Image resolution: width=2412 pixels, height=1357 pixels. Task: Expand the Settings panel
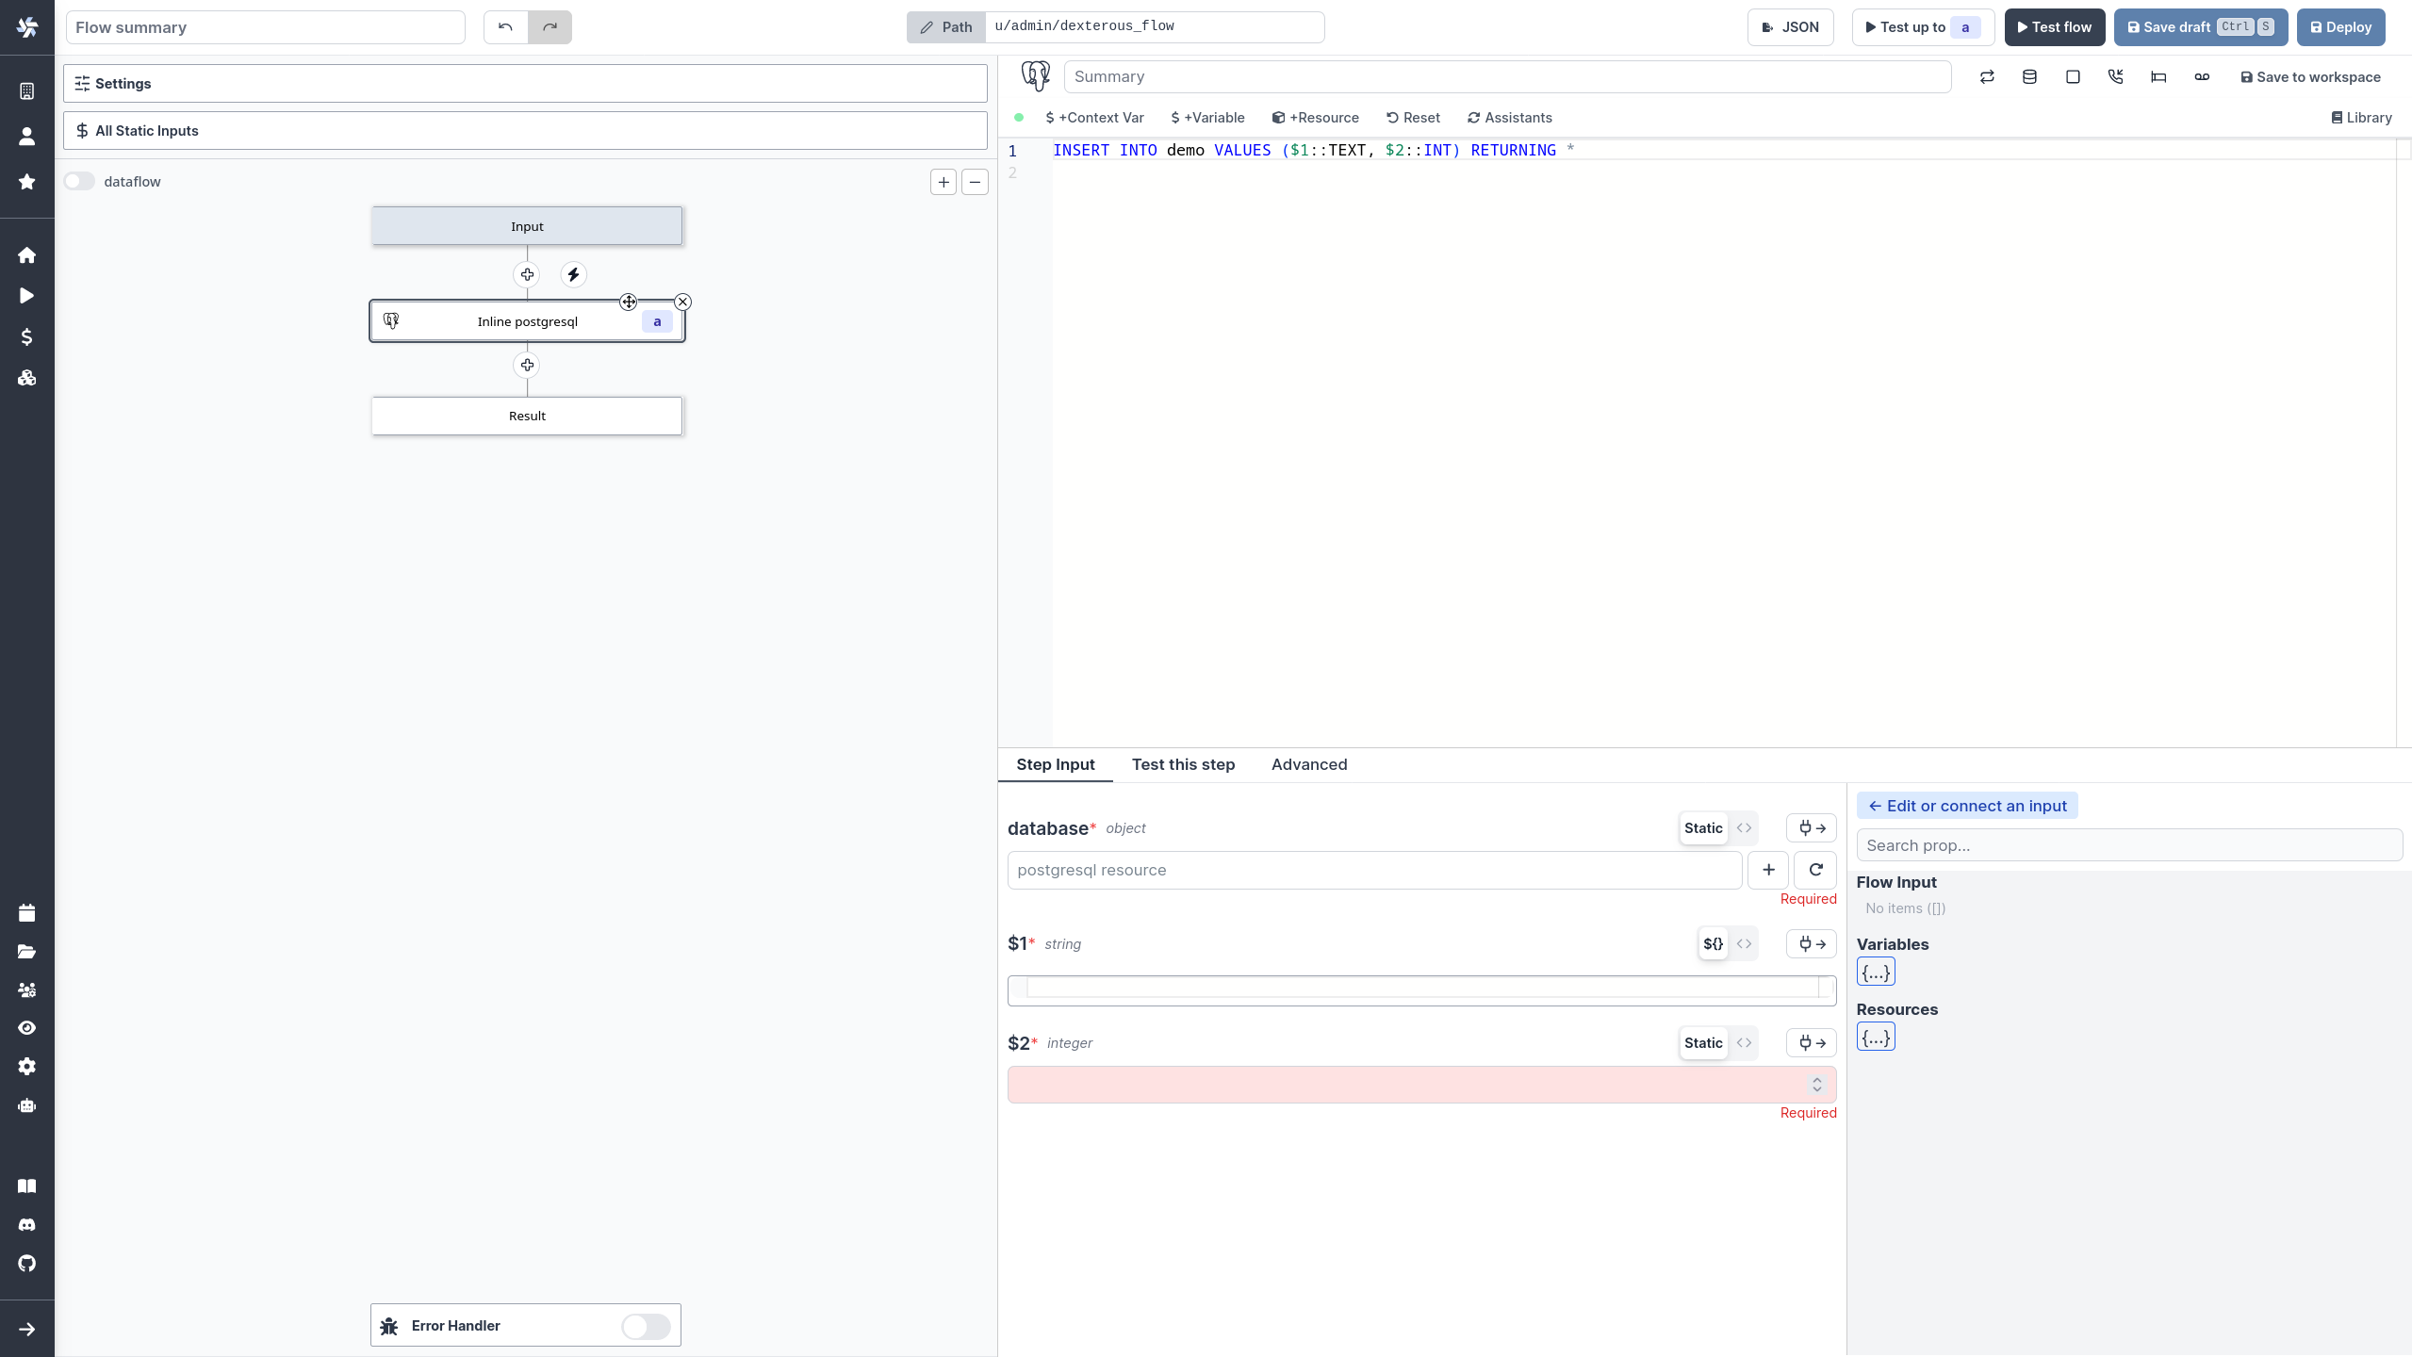[525, 84]
